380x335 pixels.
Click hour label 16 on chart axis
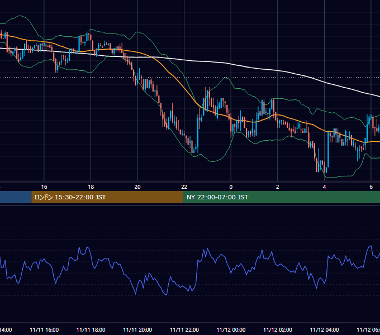coord(44,186)
